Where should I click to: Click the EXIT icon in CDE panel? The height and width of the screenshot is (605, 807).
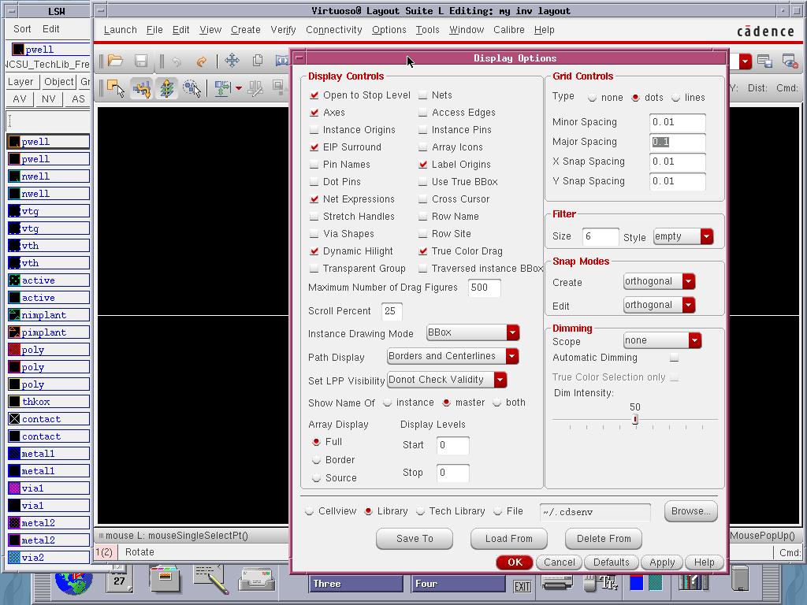[x=523, y=586]
